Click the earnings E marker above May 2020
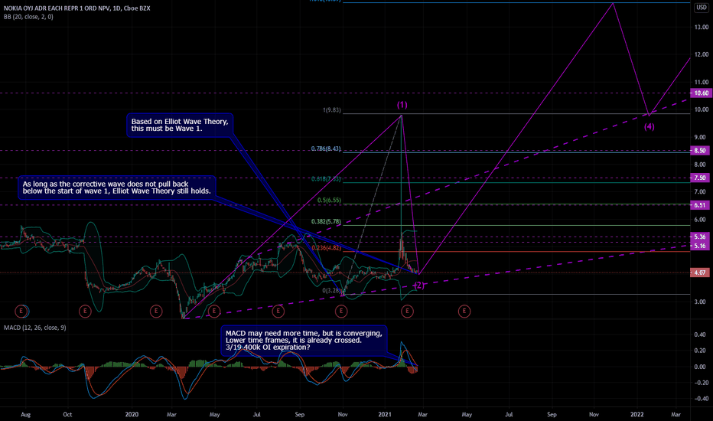The height and width of the screenshot is (421, 713). pos(214,312)
